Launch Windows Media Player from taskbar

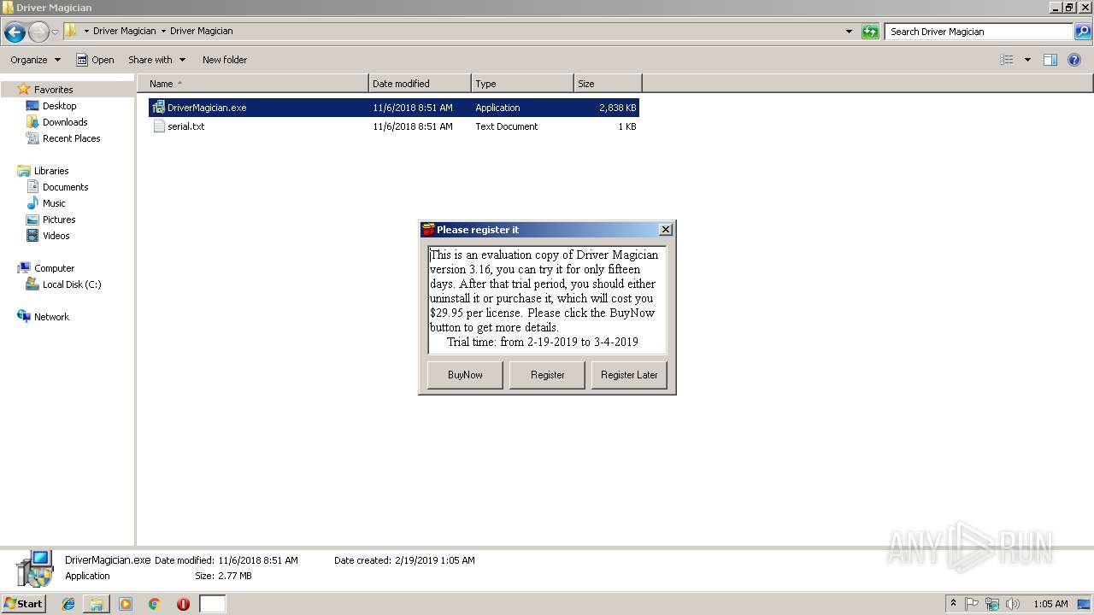tap(126, 604)
